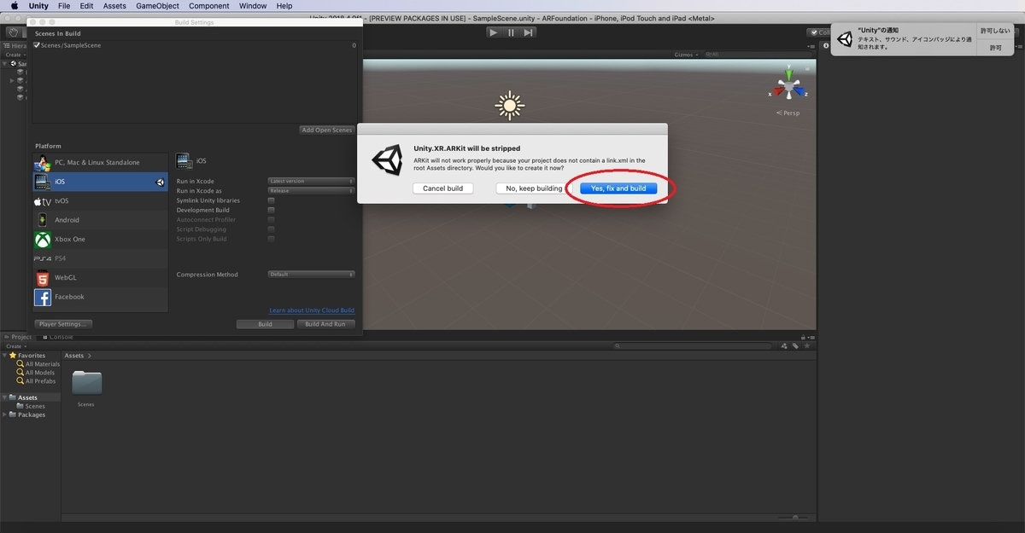This screenshot has height=533, width=1025.
Task: Click 'Cancel build' in ARKit dialog
Action: click(x=442, y=188)
